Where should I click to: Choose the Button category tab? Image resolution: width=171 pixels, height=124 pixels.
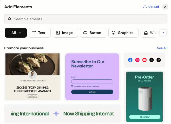(93, 33)
